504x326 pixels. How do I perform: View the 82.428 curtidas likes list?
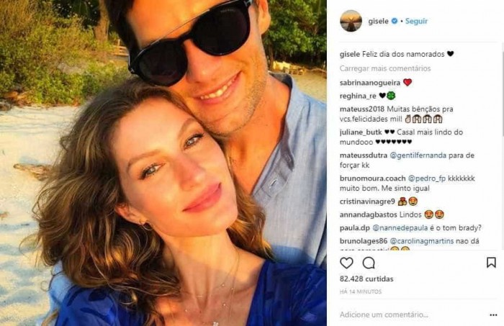[366, 279]
